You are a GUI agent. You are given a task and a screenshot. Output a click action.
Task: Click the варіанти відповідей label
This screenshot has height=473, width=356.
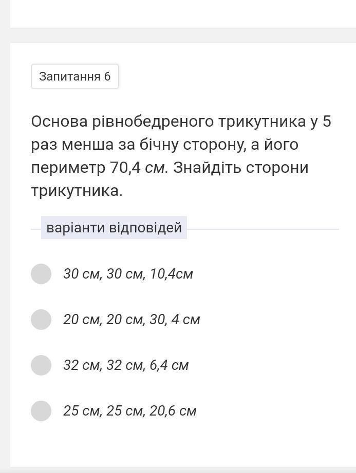tap(114, 228)
